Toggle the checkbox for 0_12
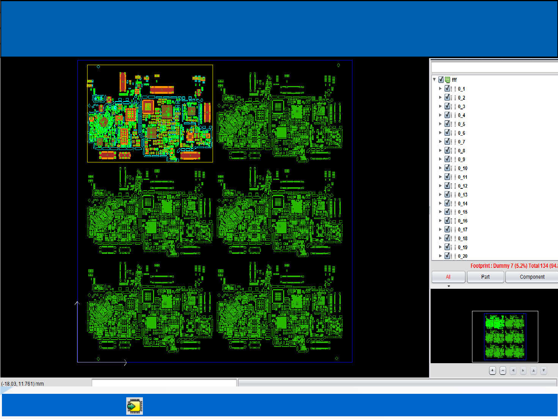 click(447, 186)
